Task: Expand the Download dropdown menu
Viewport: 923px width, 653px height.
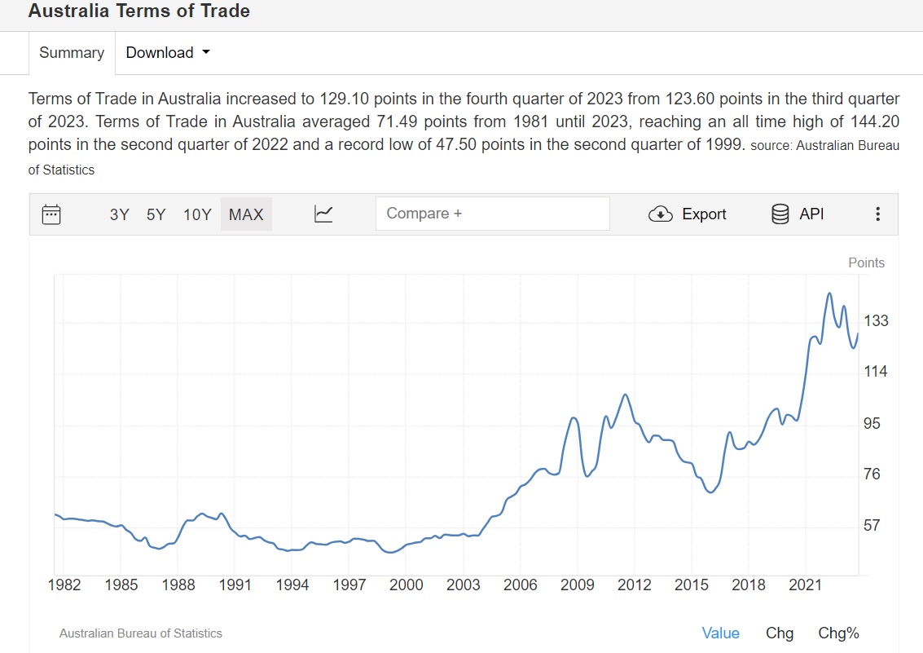Action: pos(160,53)
